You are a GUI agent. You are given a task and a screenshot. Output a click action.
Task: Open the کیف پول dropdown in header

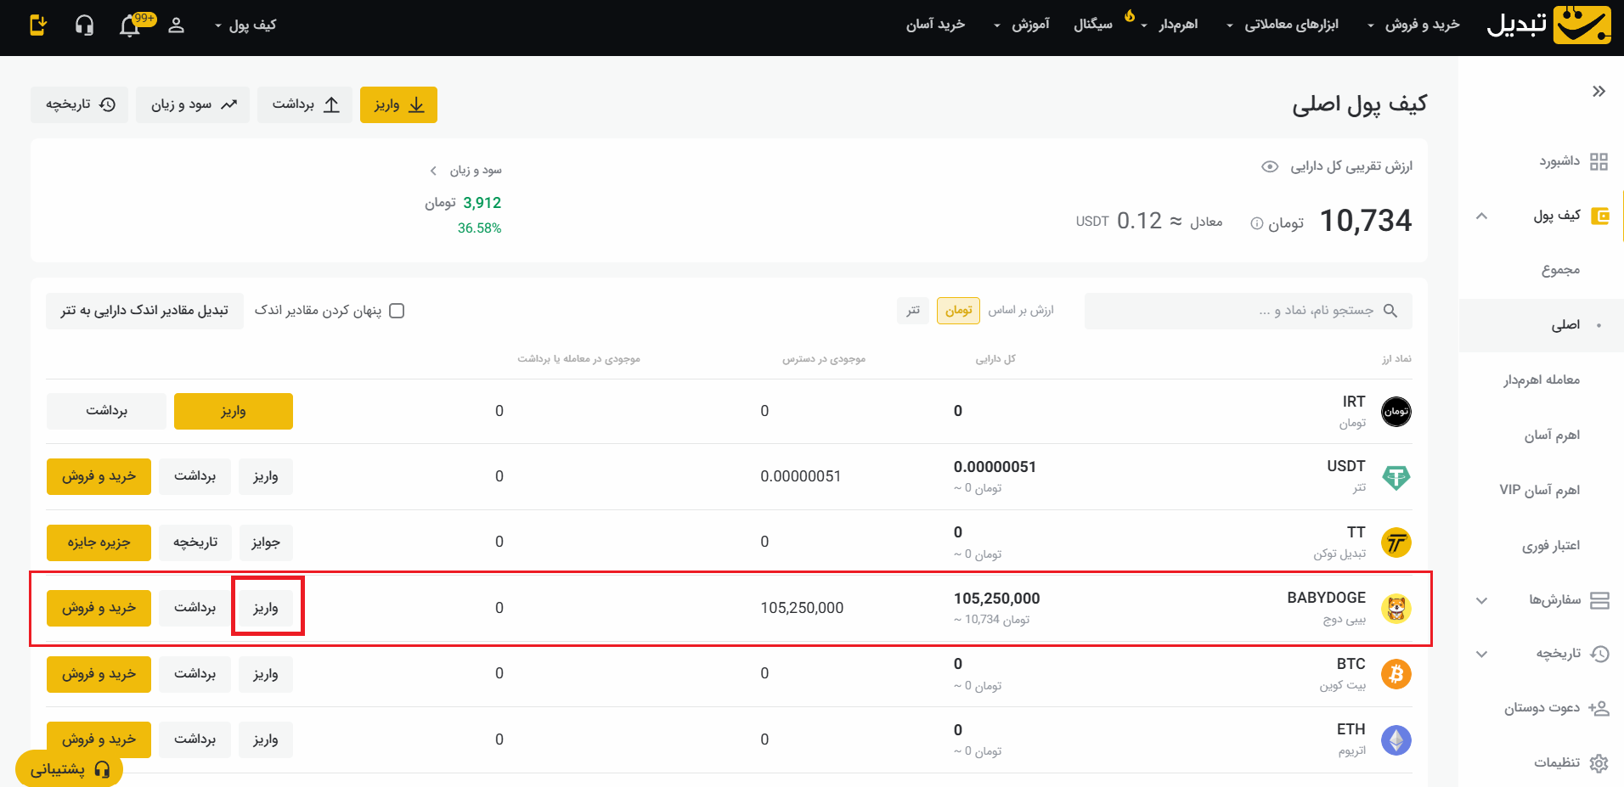[x=245, y=25]
